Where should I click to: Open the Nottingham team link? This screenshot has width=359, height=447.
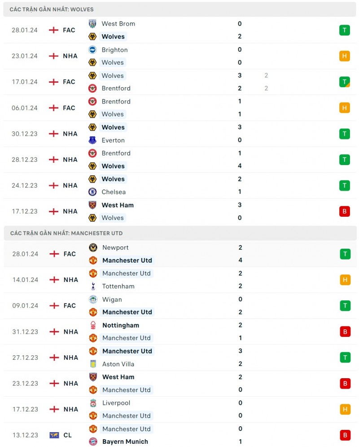pyautogui.click(x=120, y=325)
